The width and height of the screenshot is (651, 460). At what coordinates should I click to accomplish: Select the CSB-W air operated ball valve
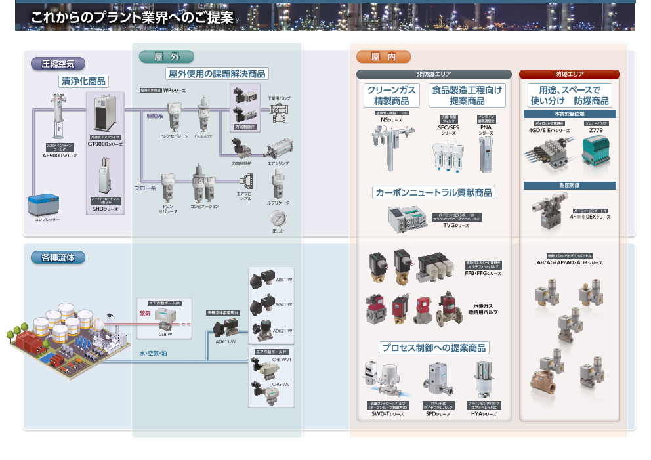coord(165,319)
